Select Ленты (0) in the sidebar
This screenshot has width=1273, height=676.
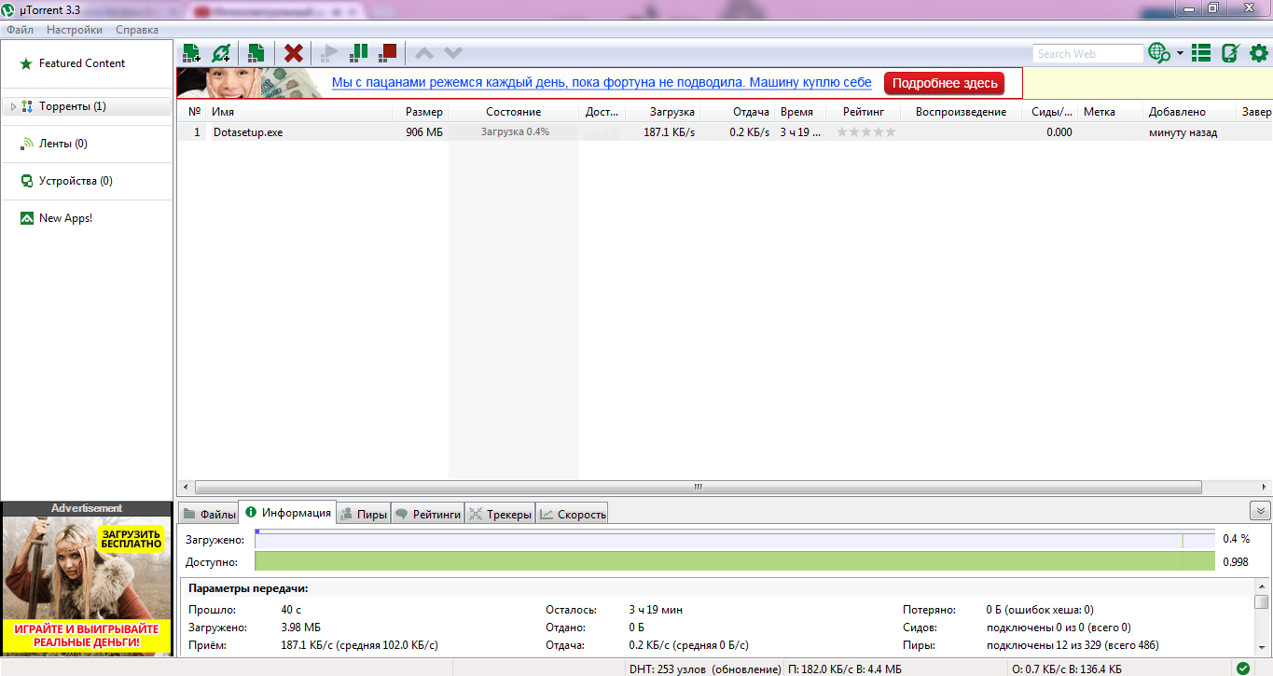tap(63, 144)
